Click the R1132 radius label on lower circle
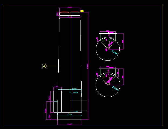 (115, 88)
